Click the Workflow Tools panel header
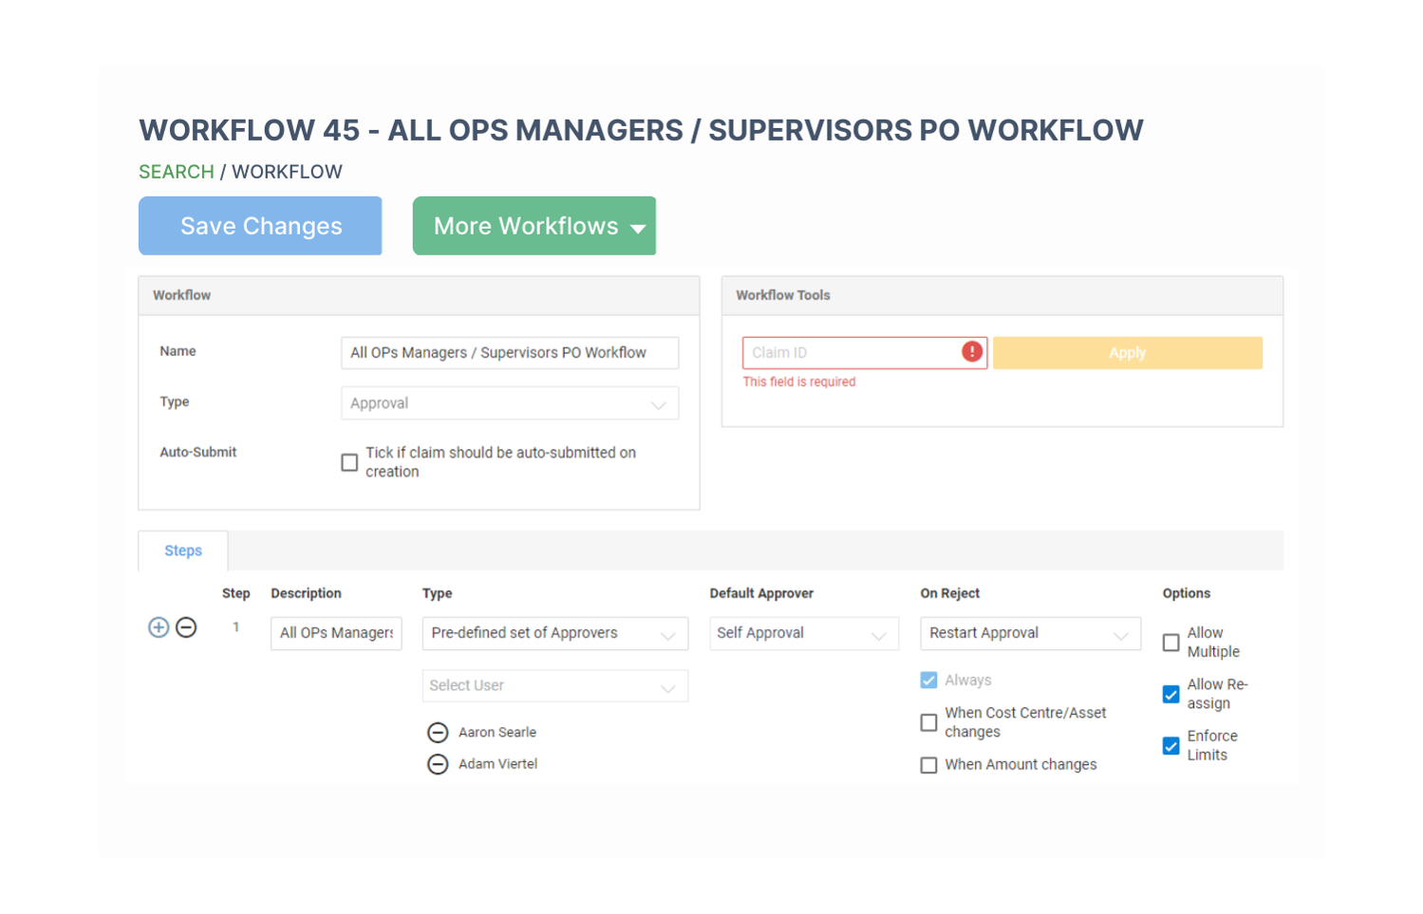 tap(1002, 295)
